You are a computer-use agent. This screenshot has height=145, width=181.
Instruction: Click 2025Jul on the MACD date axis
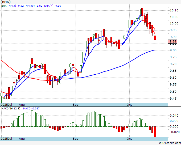point(6,139)
